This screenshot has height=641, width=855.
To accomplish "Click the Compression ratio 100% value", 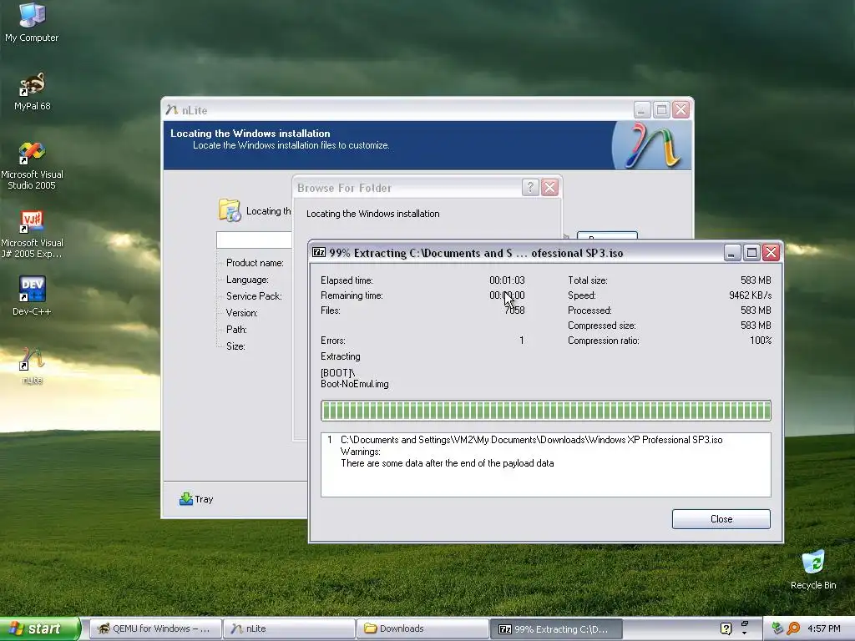I will click(760, 341).
